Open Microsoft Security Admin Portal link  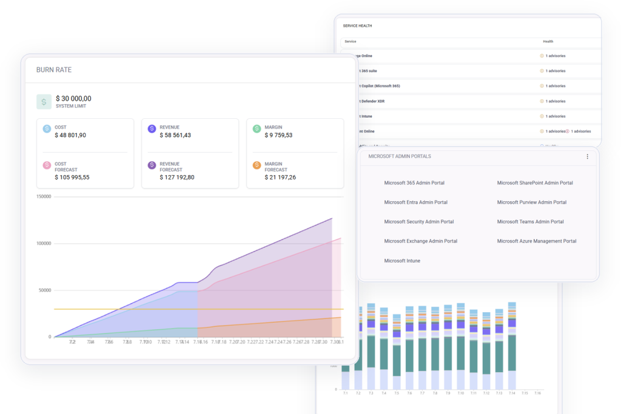[x=419, y=222]
